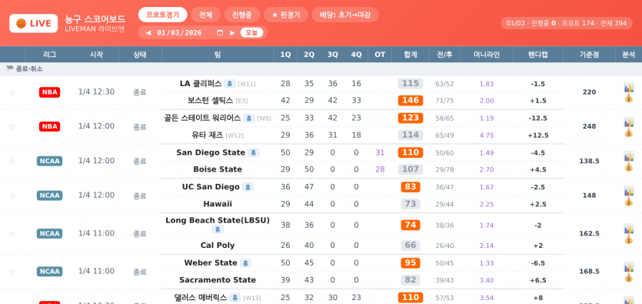Click the team name 보스턴 셀틱스
This screenshot has width=642, height=304.
[x=211, y=101]
